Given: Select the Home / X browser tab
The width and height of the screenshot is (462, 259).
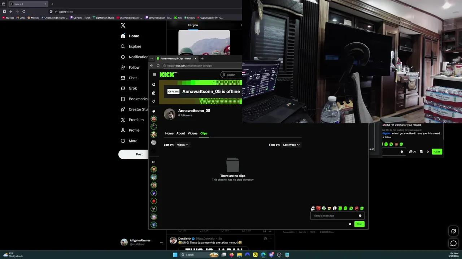Looking at the screenshot, I should 28,4.
